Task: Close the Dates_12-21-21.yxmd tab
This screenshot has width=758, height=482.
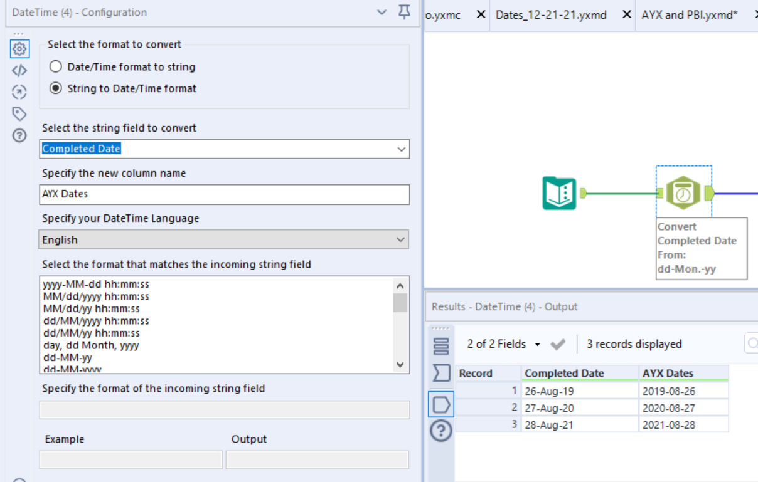Action: pos(626,15)
